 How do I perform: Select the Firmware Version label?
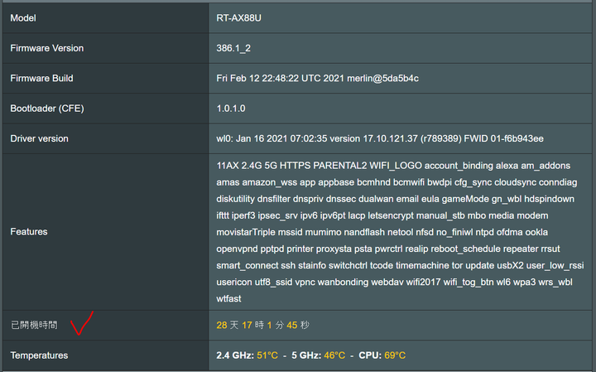point(46,48)
